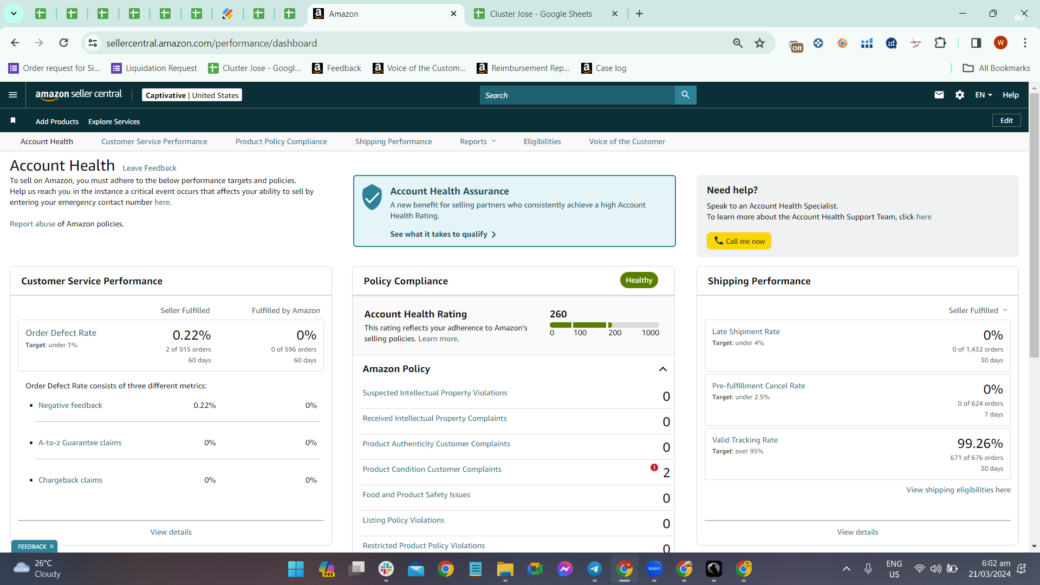Select the Account Health tab
Image resolution: width=1040 pixels, height=585 pixels.
(x=47, y=141)
